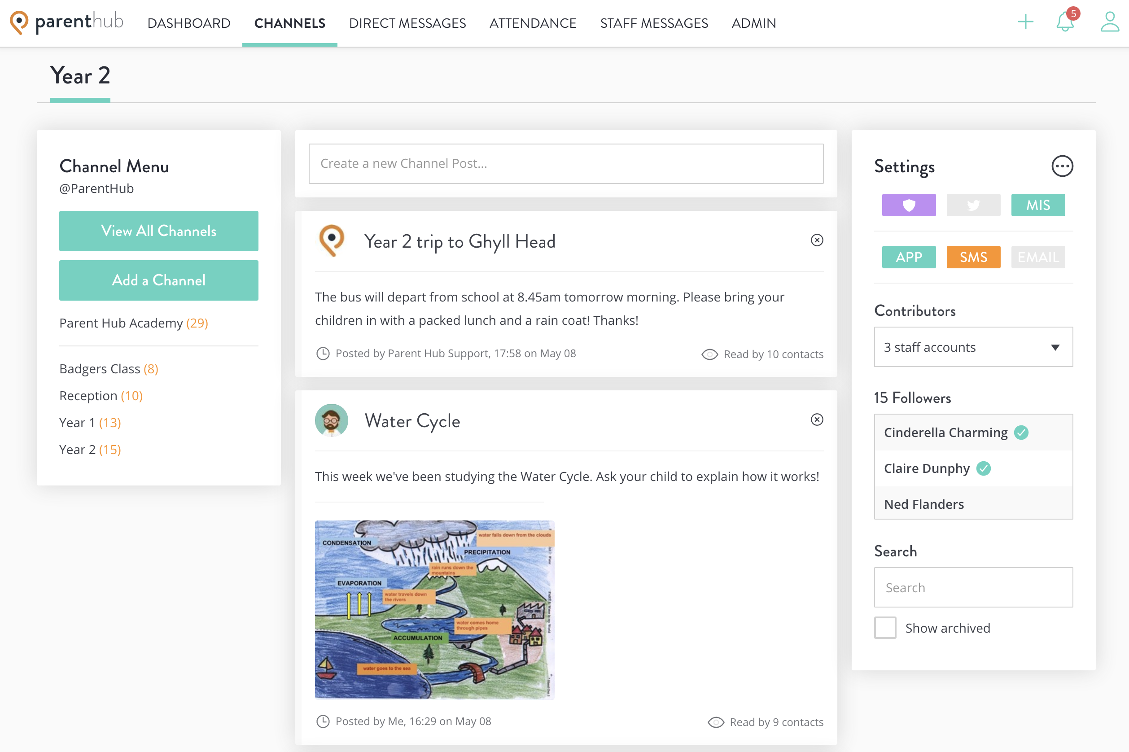Open Year 1 (13) channel link

click(90, 423)
